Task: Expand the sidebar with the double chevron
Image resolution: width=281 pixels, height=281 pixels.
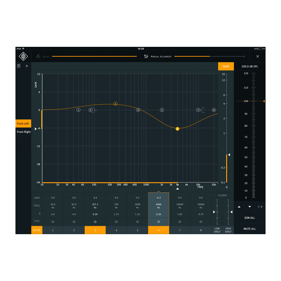Action: (x=27, y=66)
